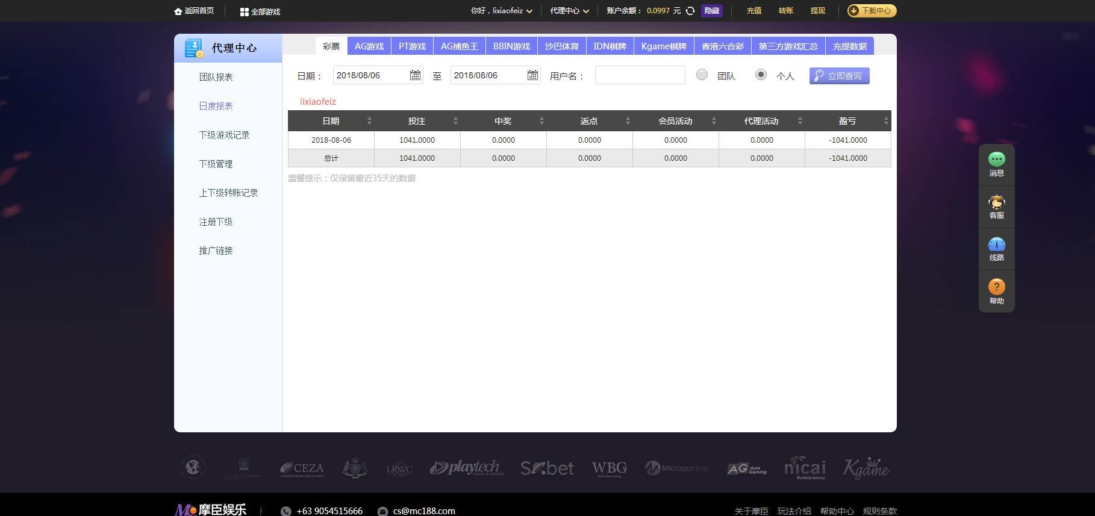1095x516 pixels.
Task: Click the SBObet partner logo
Action: [x=547, y=468]
